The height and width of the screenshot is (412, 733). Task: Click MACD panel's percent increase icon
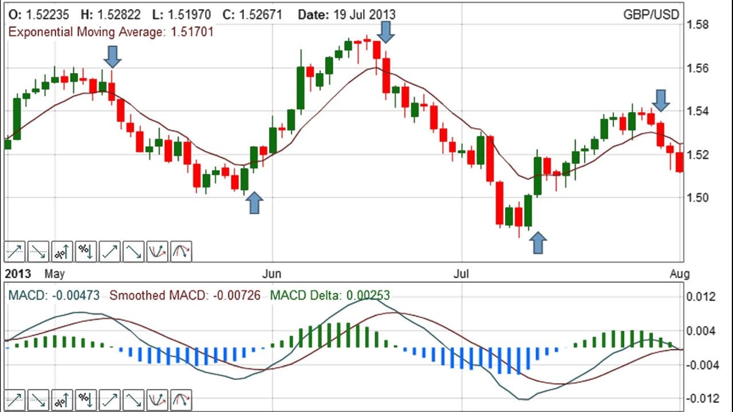(x=62, y=399)
